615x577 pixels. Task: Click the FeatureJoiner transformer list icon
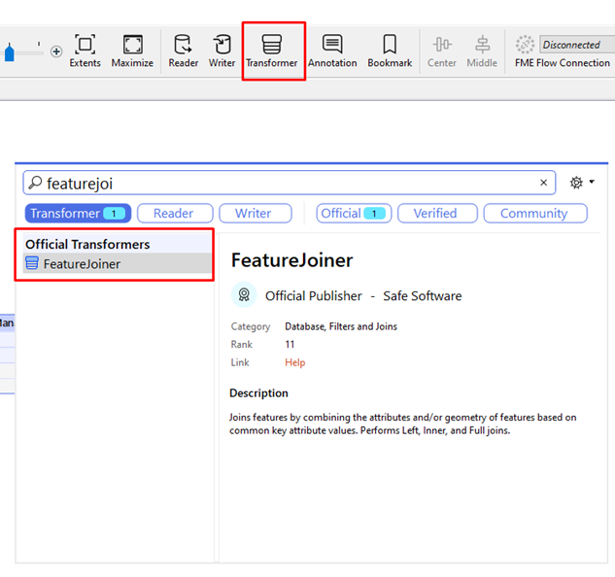pyautogui.click(x=32, y=263)
